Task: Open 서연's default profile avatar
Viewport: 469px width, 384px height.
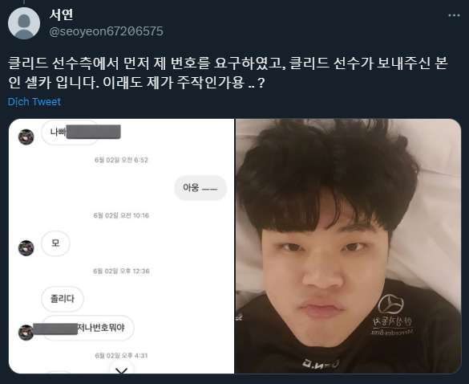Action: pos(24,23)
